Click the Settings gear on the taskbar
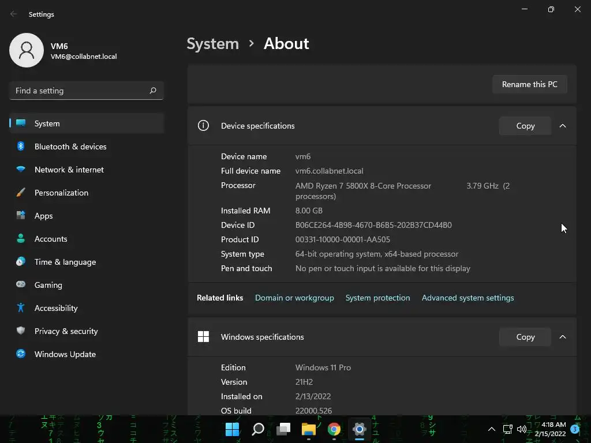Viewport: 591px width, 443px height. (360, 429)
